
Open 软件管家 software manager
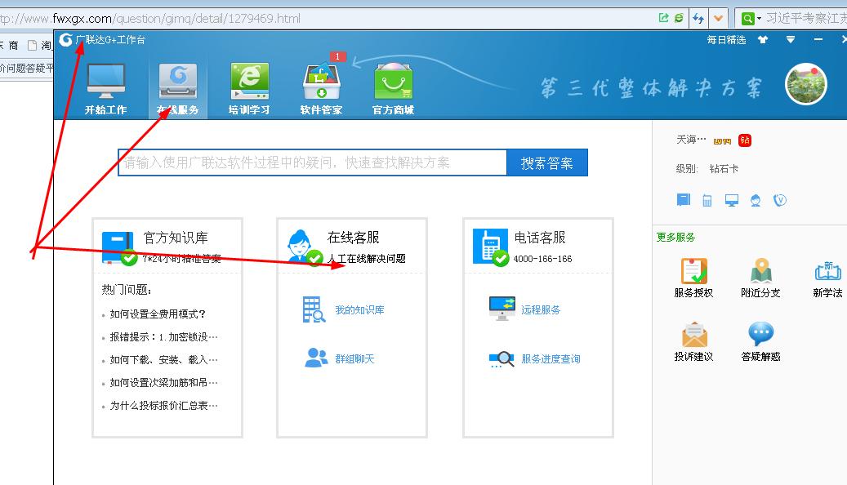[x=322, y=88]
